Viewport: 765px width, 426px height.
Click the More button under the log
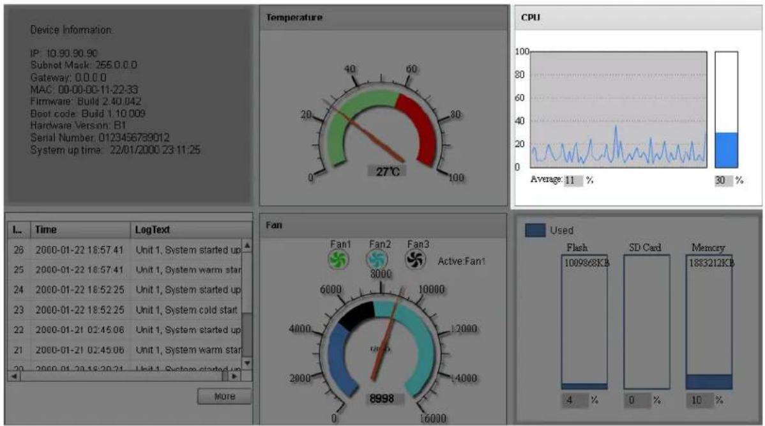[x=224, y=396]
